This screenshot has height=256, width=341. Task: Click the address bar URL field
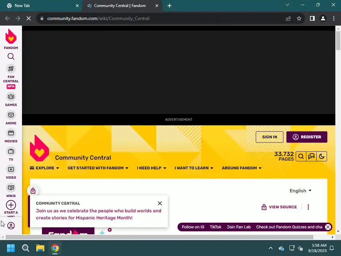coord(161,19)
